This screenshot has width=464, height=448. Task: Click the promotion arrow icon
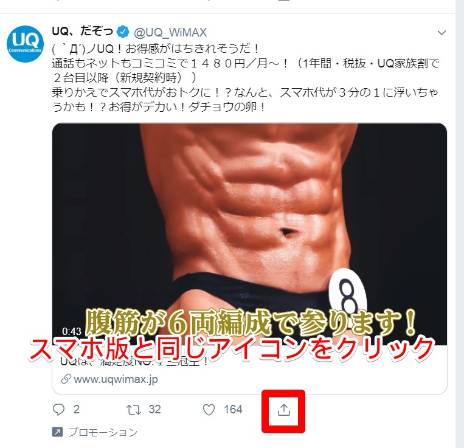tap(57, 432)
